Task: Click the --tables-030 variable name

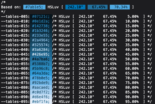Action: click(x=15, y=40)
